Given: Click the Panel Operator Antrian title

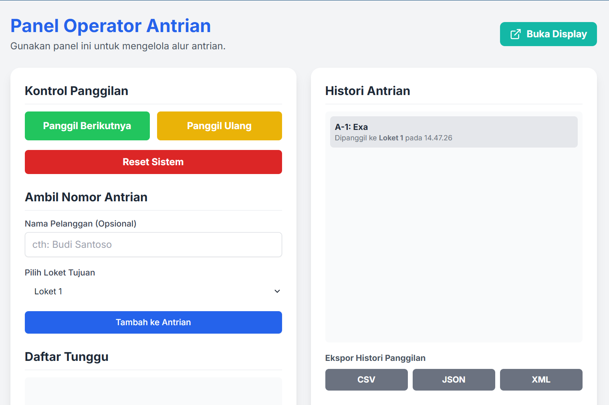Looking at the screenshot, I should tap(111, 26).
